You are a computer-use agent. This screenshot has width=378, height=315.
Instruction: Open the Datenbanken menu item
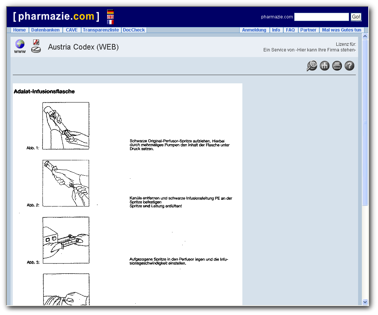[45, 30]
